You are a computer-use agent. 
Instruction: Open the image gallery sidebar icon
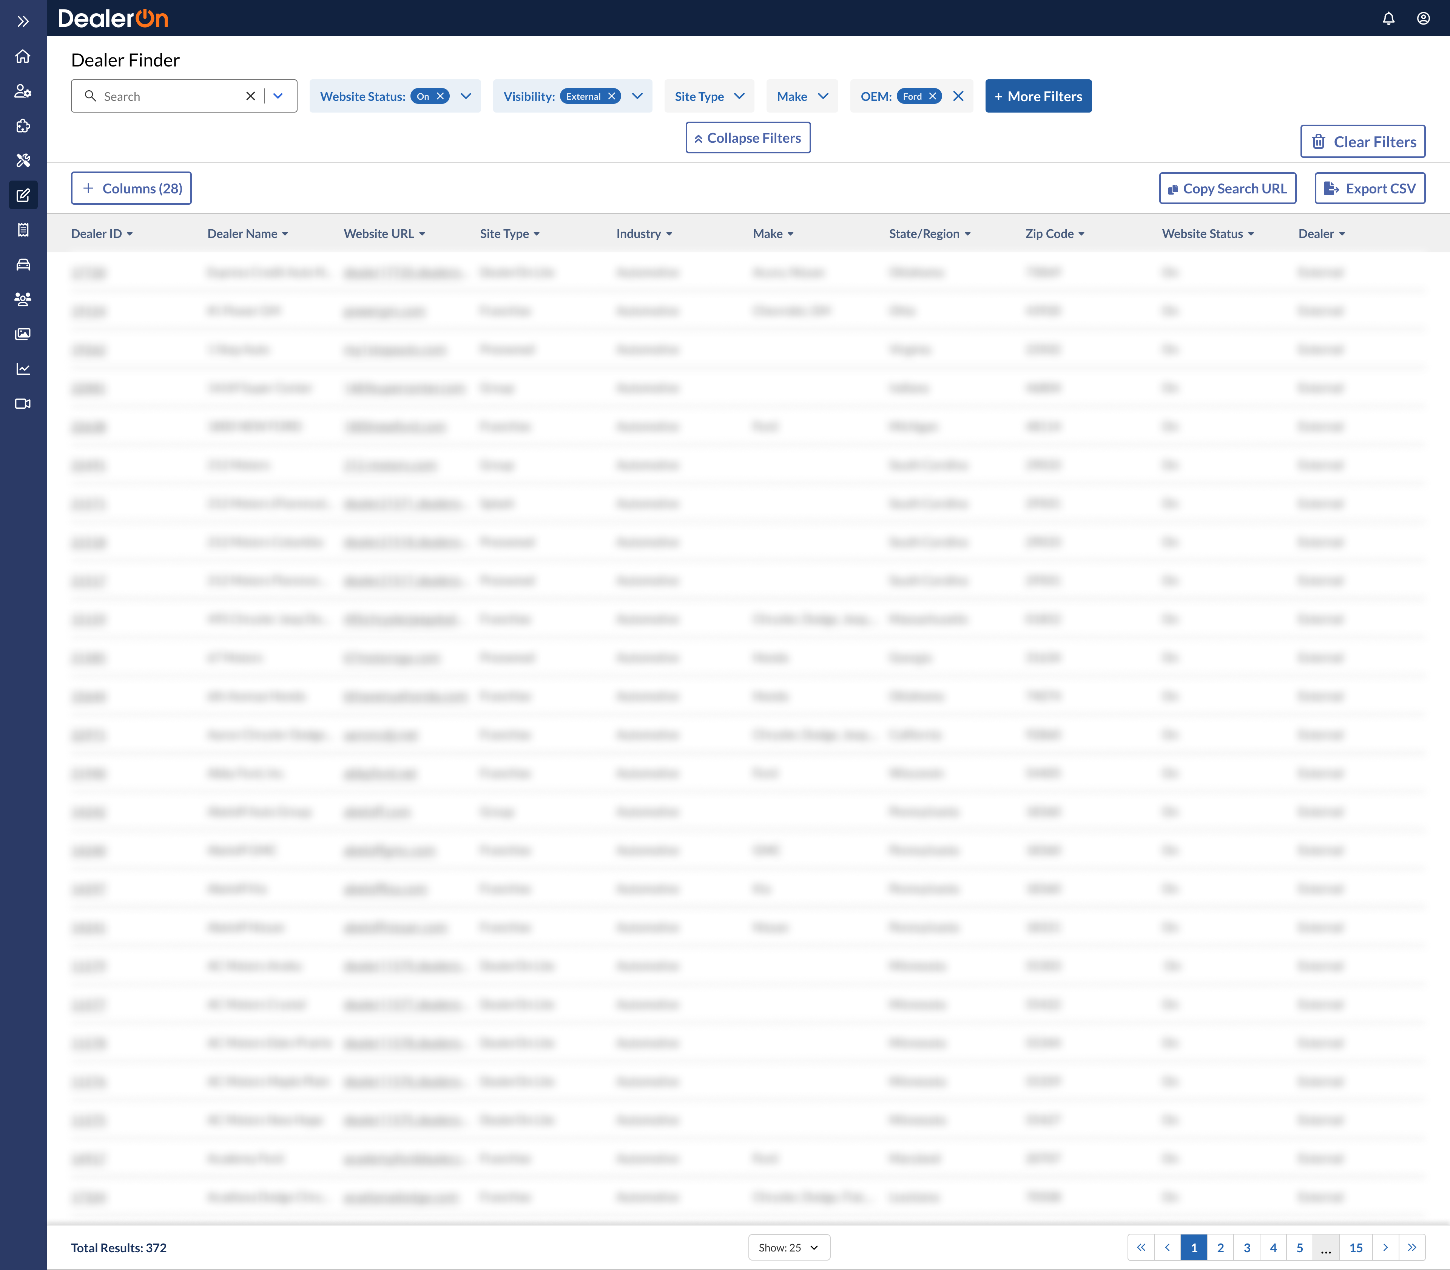[x=23, y=334]
